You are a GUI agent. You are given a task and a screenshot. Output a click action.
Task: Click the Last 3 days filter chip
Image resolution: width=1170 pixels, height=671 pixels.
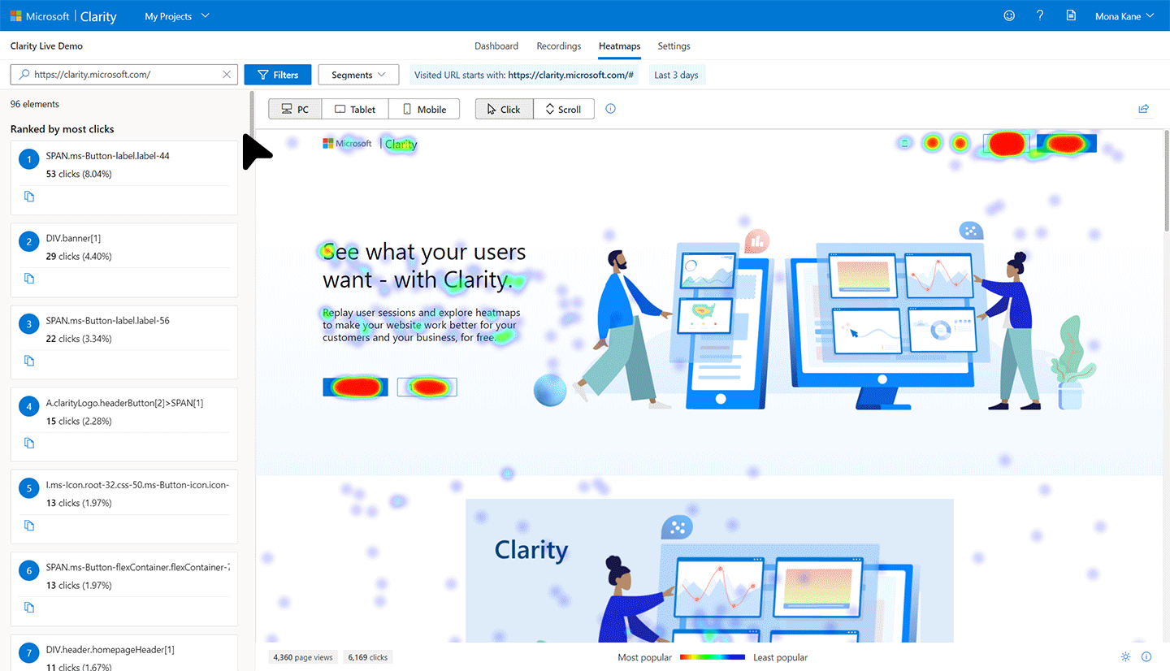[676, 75]
